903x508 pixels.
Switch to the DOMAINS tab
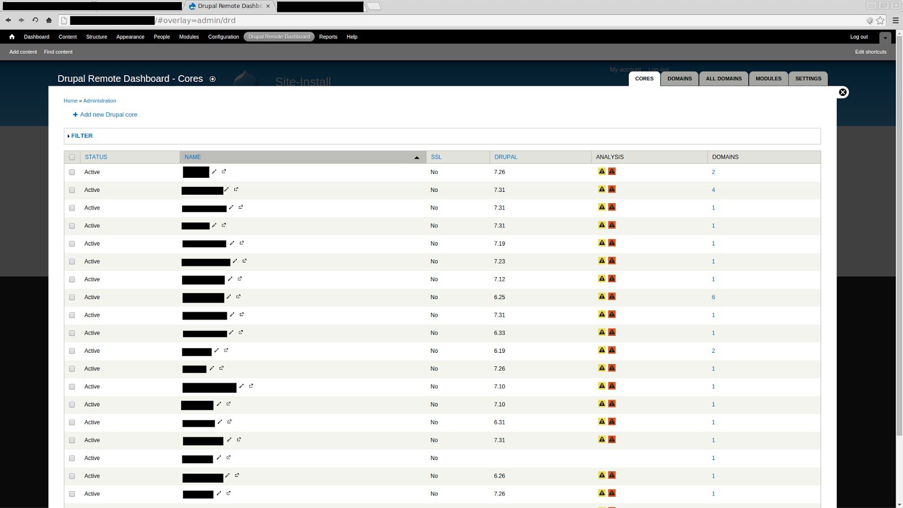click(x=680, y=78)
